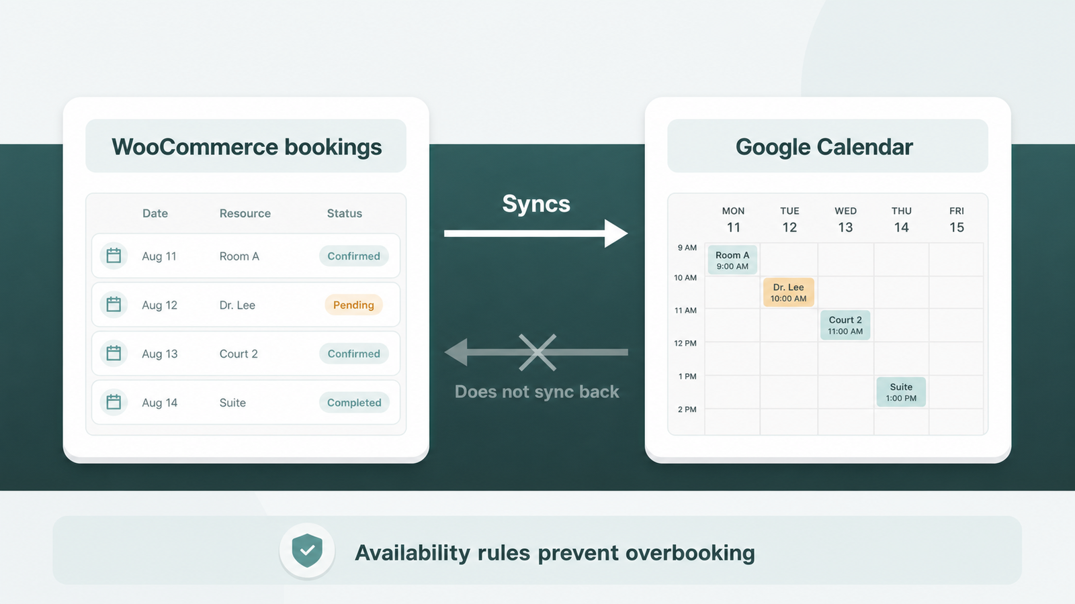The height and width of the screenshot is (604, 1075).
Task: Click the Aug 12 date cell
Action: pyautogui.click(x=160, y=305)
